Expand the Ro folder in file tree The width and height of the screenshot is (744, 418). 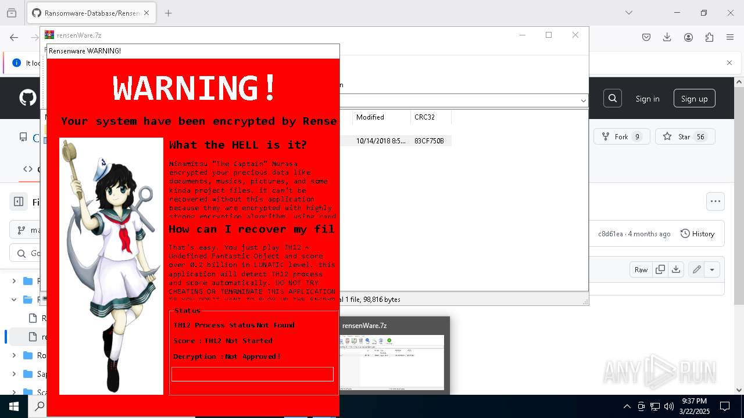[x=14, y=355]
